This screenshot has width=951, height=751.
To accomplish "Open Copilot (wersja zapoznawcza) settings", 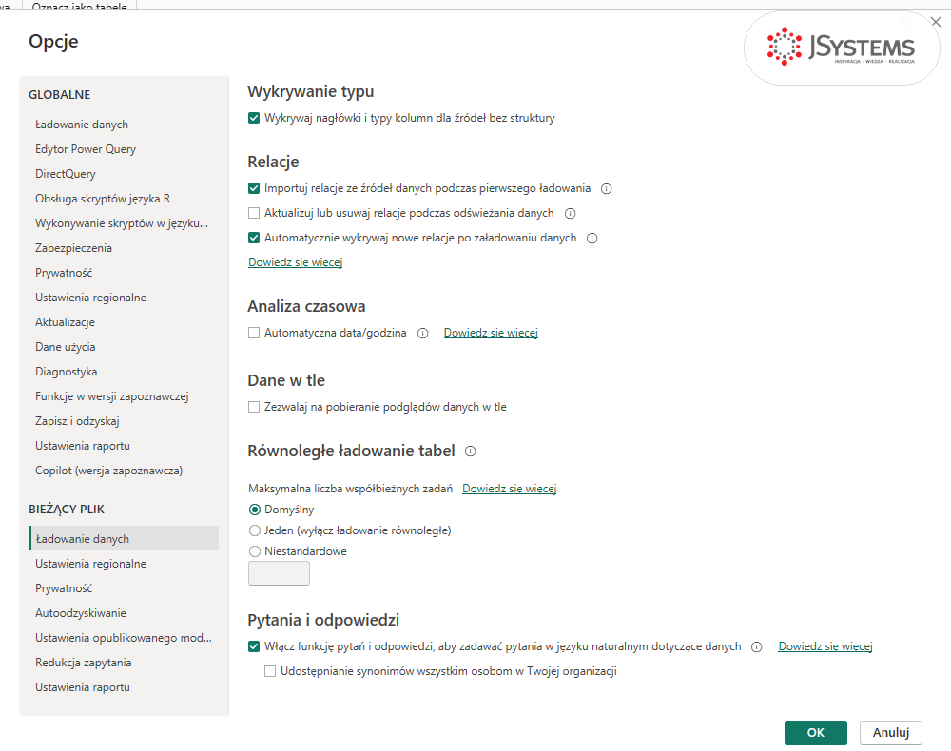I will (x=124, y=471).
